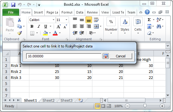Screen dimensions: 173x112
Task: Select the Format Painter brush
Action: tap(19, 33)
